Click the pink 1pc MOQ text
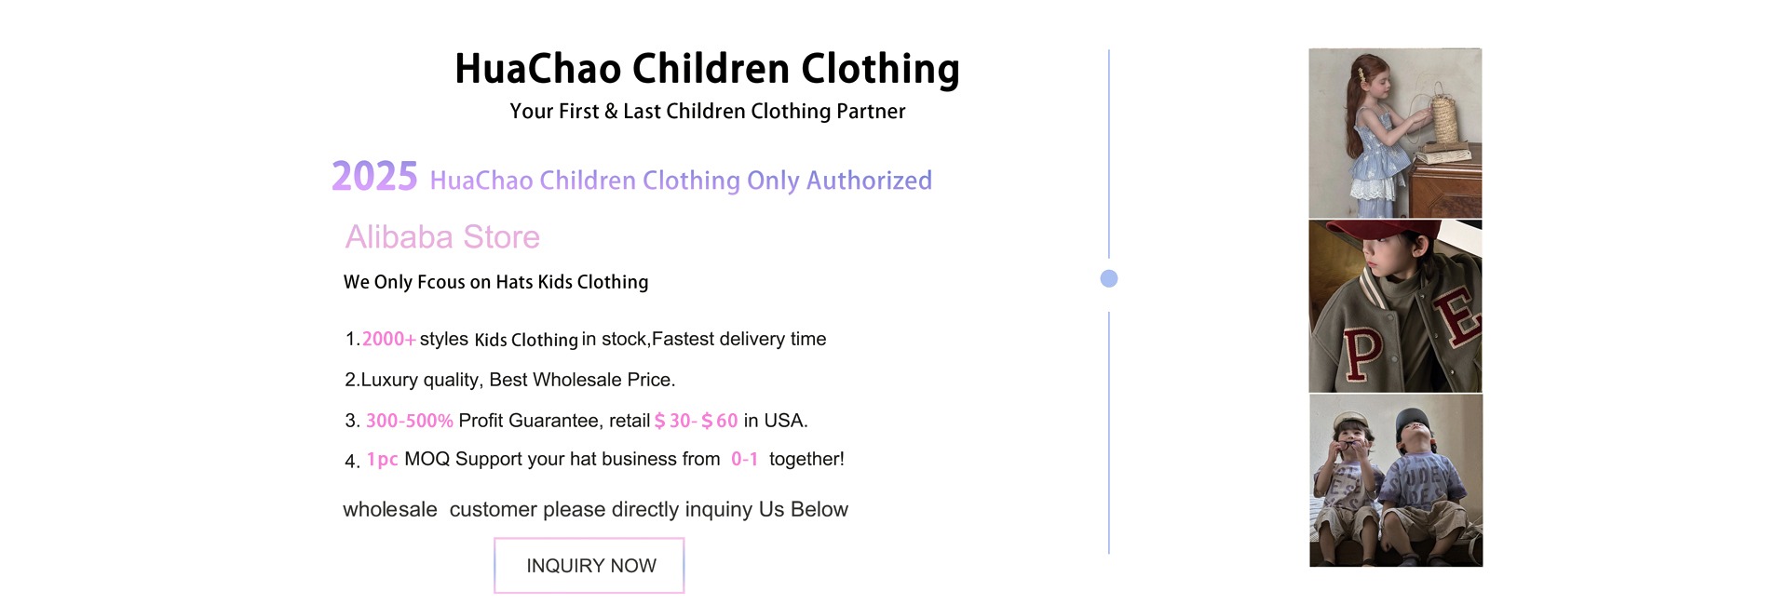Viewport: 1788px width, 604px height. point(382,460)
